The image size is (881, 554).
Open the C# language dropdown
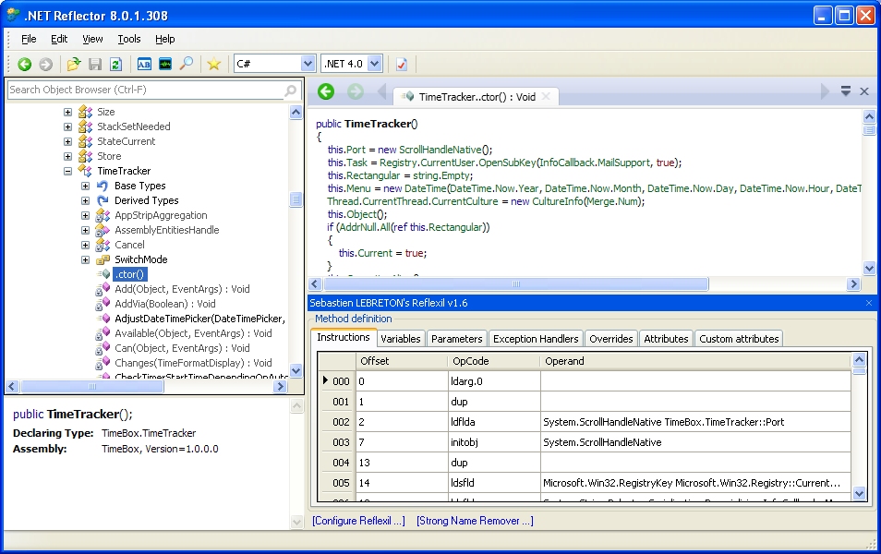[308, 64]
